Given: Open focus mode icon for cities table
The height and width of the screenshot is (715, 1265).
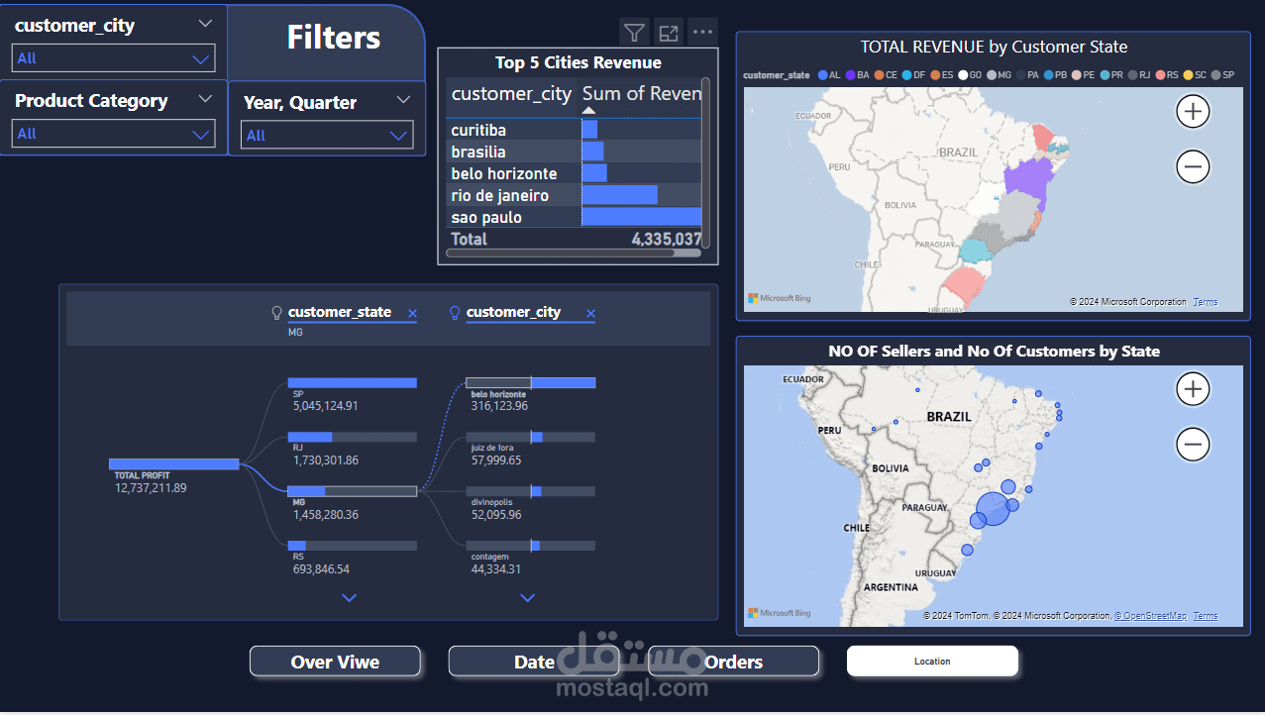Looking at the screenshot, I should [669, 33].
